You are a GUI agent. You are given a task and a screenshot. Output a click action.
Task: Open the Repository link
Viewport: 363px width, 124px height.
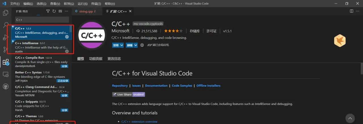coord(120,85)
